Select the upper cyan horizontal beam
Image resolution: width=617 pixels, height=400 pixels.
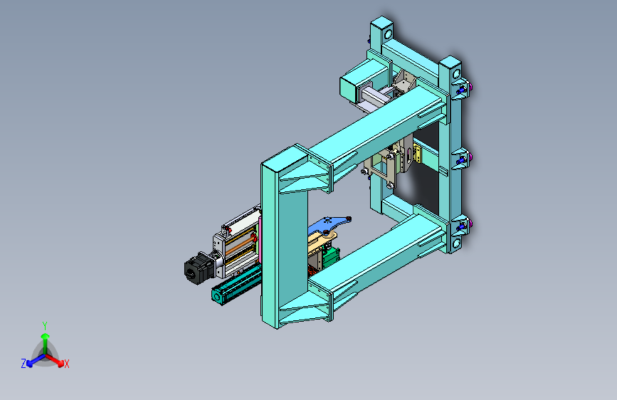(x=376, y=125)
